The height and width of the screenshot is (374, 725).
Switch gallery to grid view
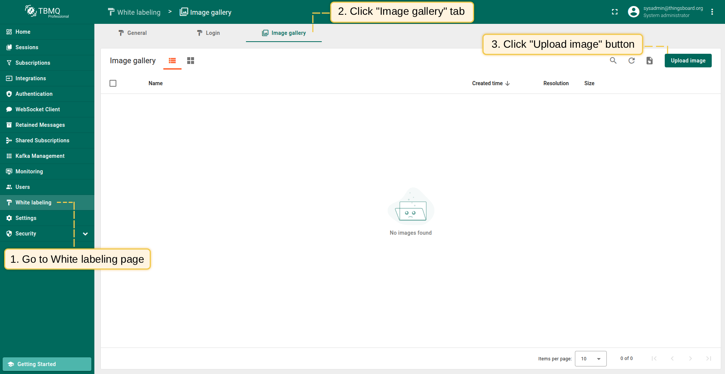[x=191, y=61]
